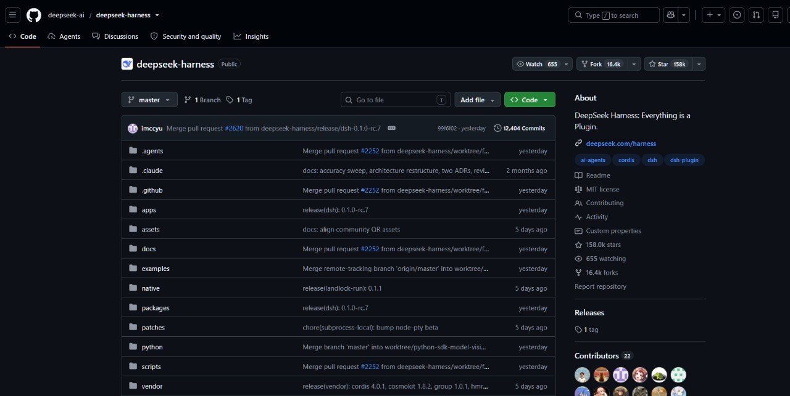This screenshot has height=396, width=790.
Task: Open the pull requests icon in header
Action: point(756,15)
